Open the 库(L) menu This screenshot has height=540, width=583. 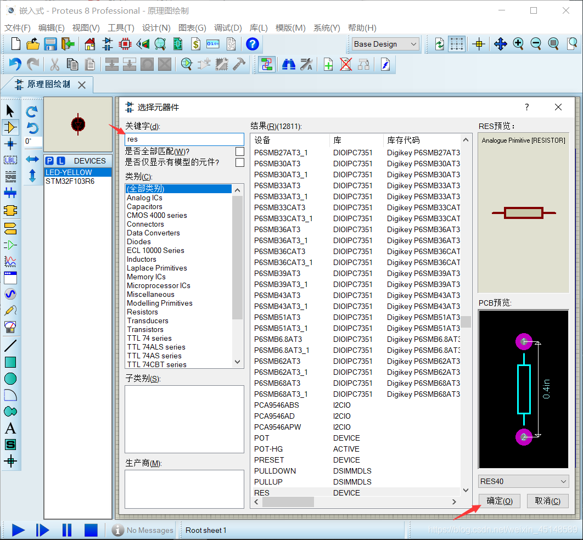[x=259, y=28]
